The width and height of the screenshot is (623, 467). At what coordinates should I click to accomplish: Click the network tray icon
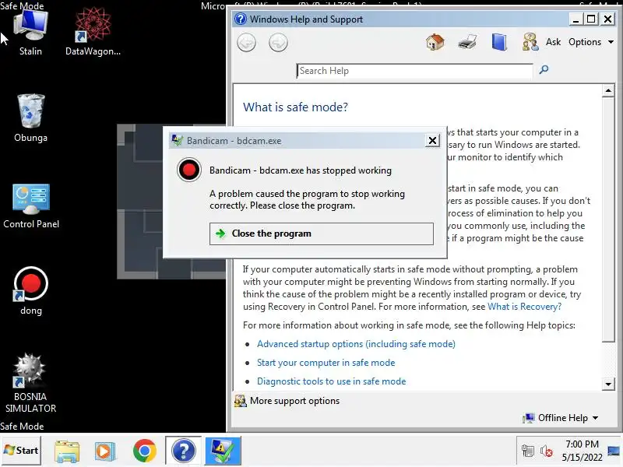[x=528, y=451]
